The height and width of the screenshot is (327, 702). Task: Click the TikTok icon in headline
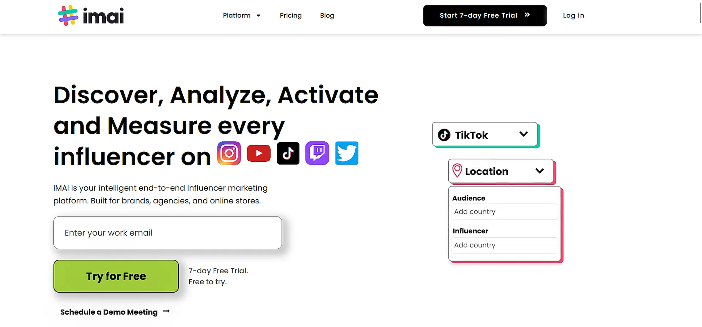click(x=288, y=153)
